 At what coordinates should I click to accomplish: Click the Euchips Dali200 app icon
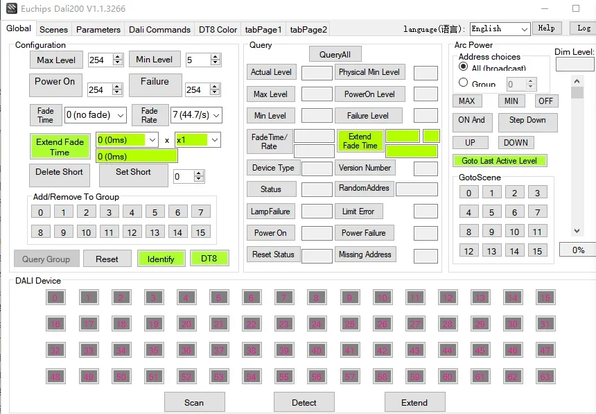coord(11,8)
